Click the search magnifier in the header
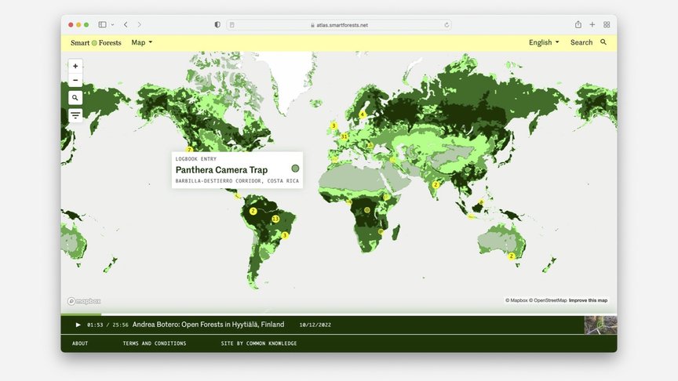 [x=603, y=42]
